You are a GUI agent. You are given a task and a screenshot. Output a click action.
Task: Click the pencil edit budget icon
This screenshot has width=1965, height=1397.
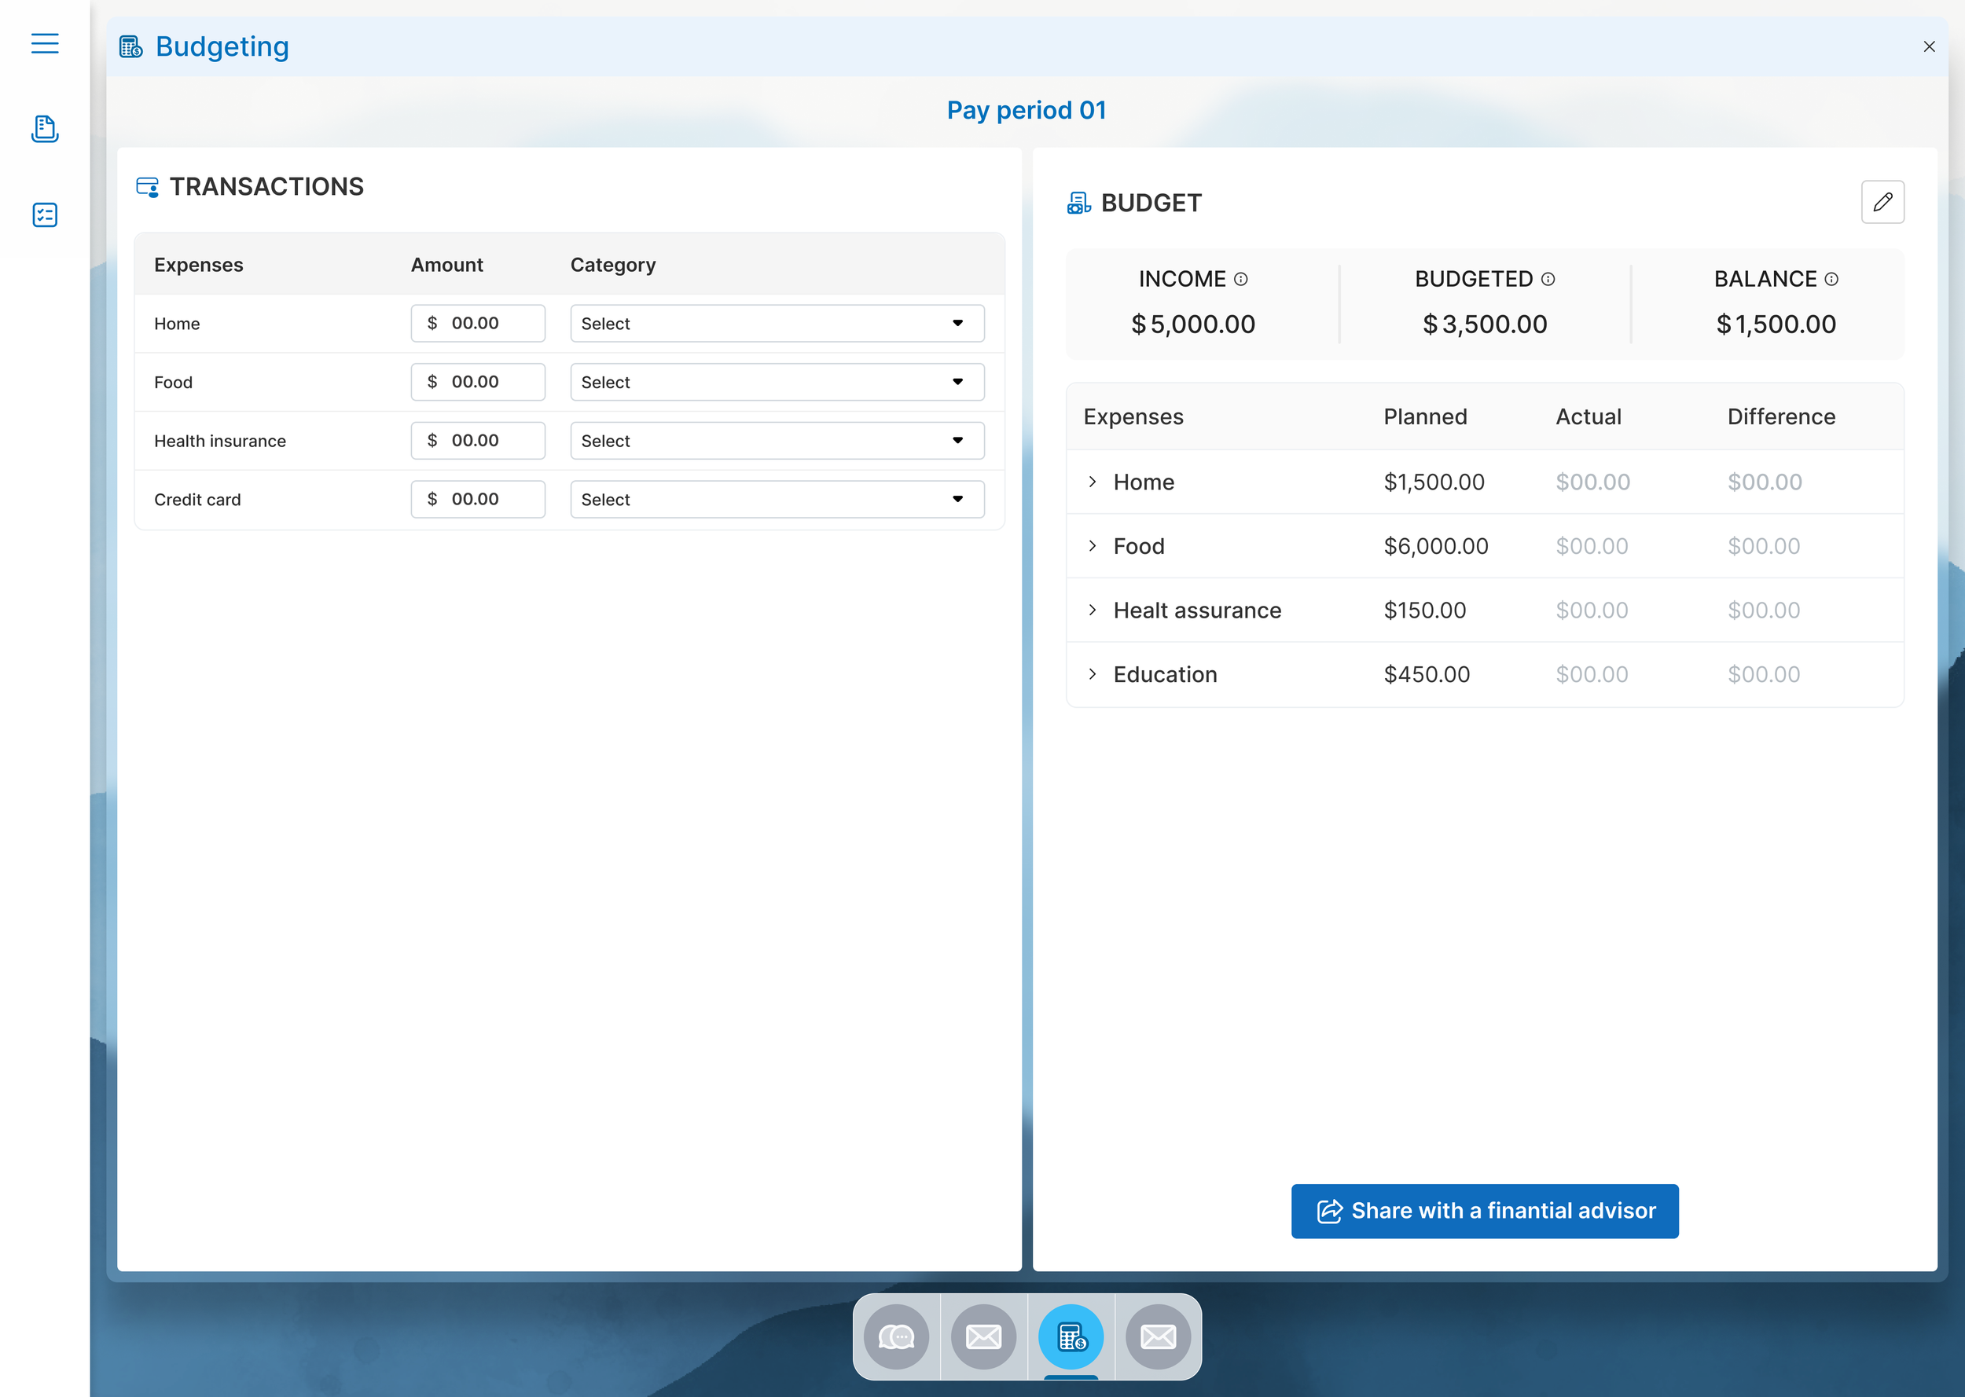[x=1882, y=202]
